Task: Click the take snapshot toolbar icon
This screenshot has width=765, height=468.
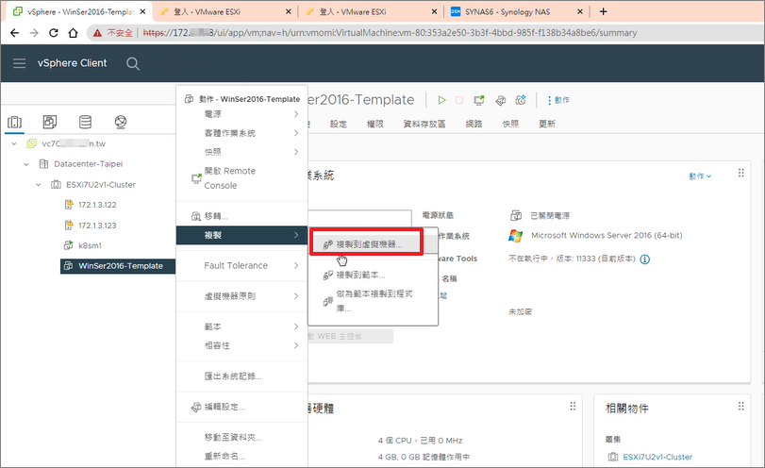Action: tap(521, 100)
